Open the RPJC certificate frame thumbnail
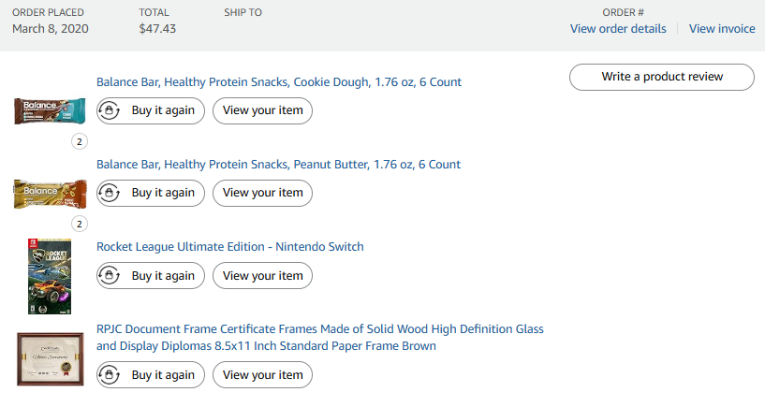 50,359
